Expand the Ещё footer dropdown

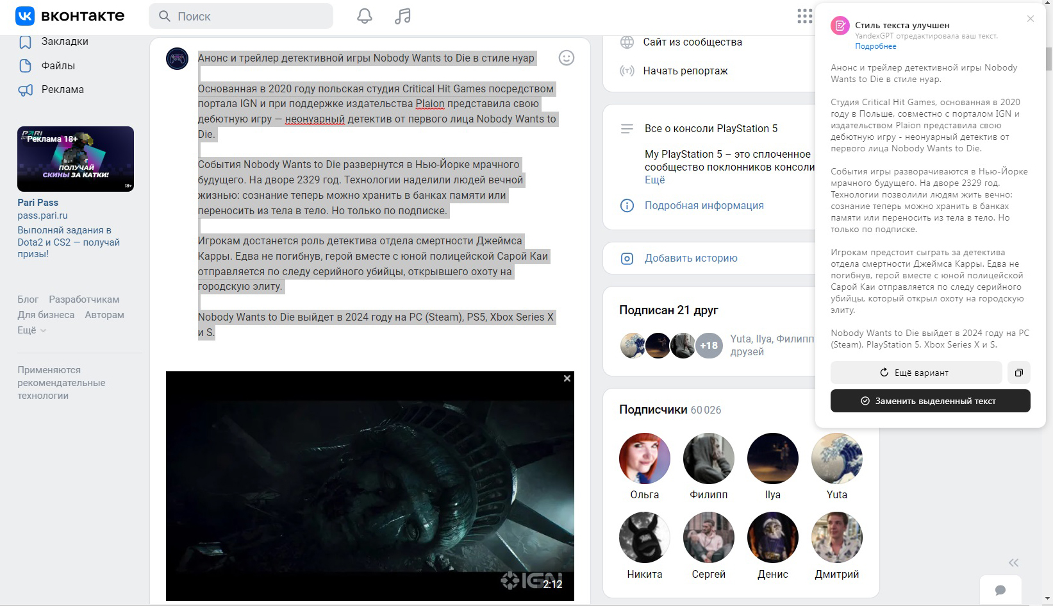click(31, 330)
